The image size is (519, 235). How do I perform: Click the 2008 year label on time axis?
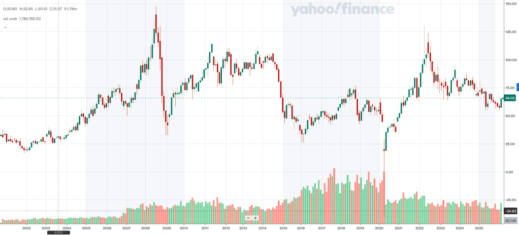point(144,228)
